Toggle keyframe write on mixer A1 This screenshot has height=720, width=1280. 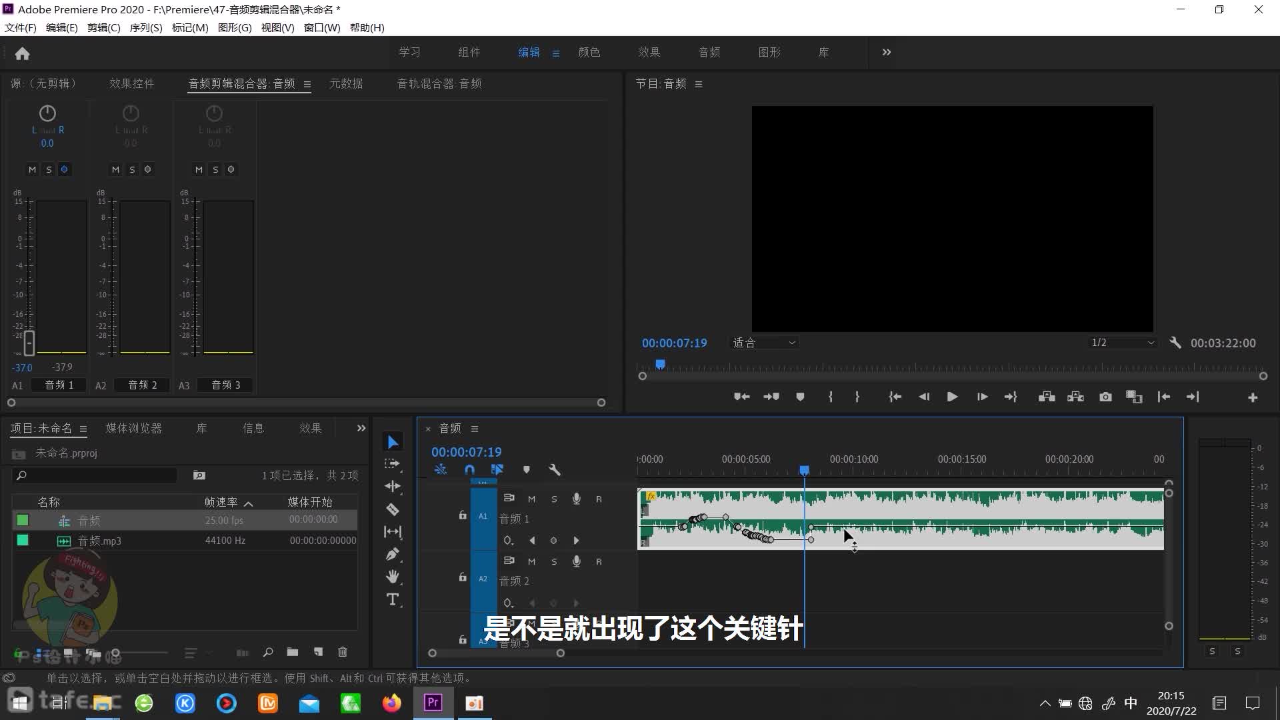(65, 169)
